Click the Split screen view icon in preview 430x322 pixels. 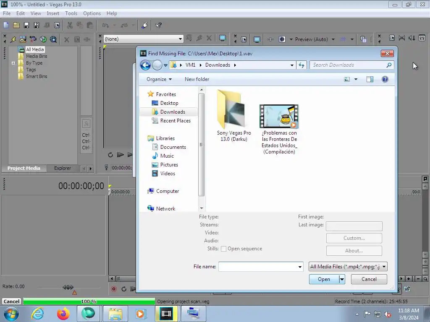tap(282, 39)
